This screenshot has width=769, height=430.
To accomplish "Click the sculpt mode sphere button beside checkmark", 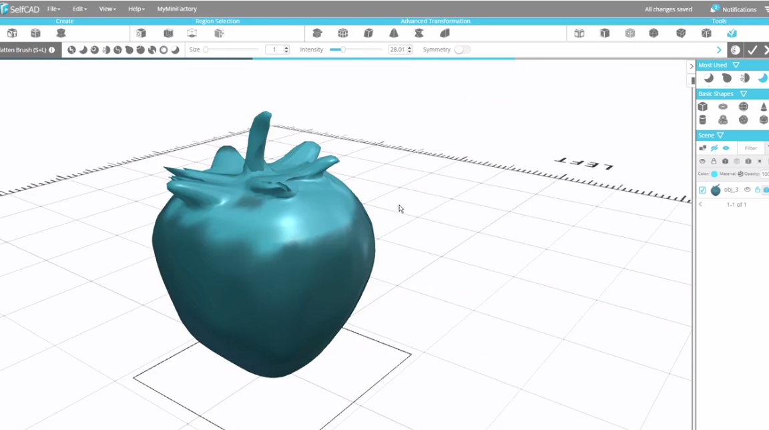I will click(x=735, y=50).
